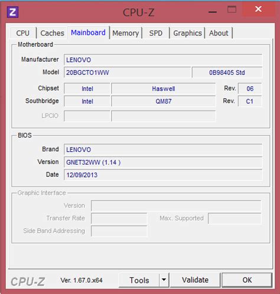The height and width of the screenshot is (294, 280).
Task: Click the Chipset Haswell field
Action: [164, 89]
